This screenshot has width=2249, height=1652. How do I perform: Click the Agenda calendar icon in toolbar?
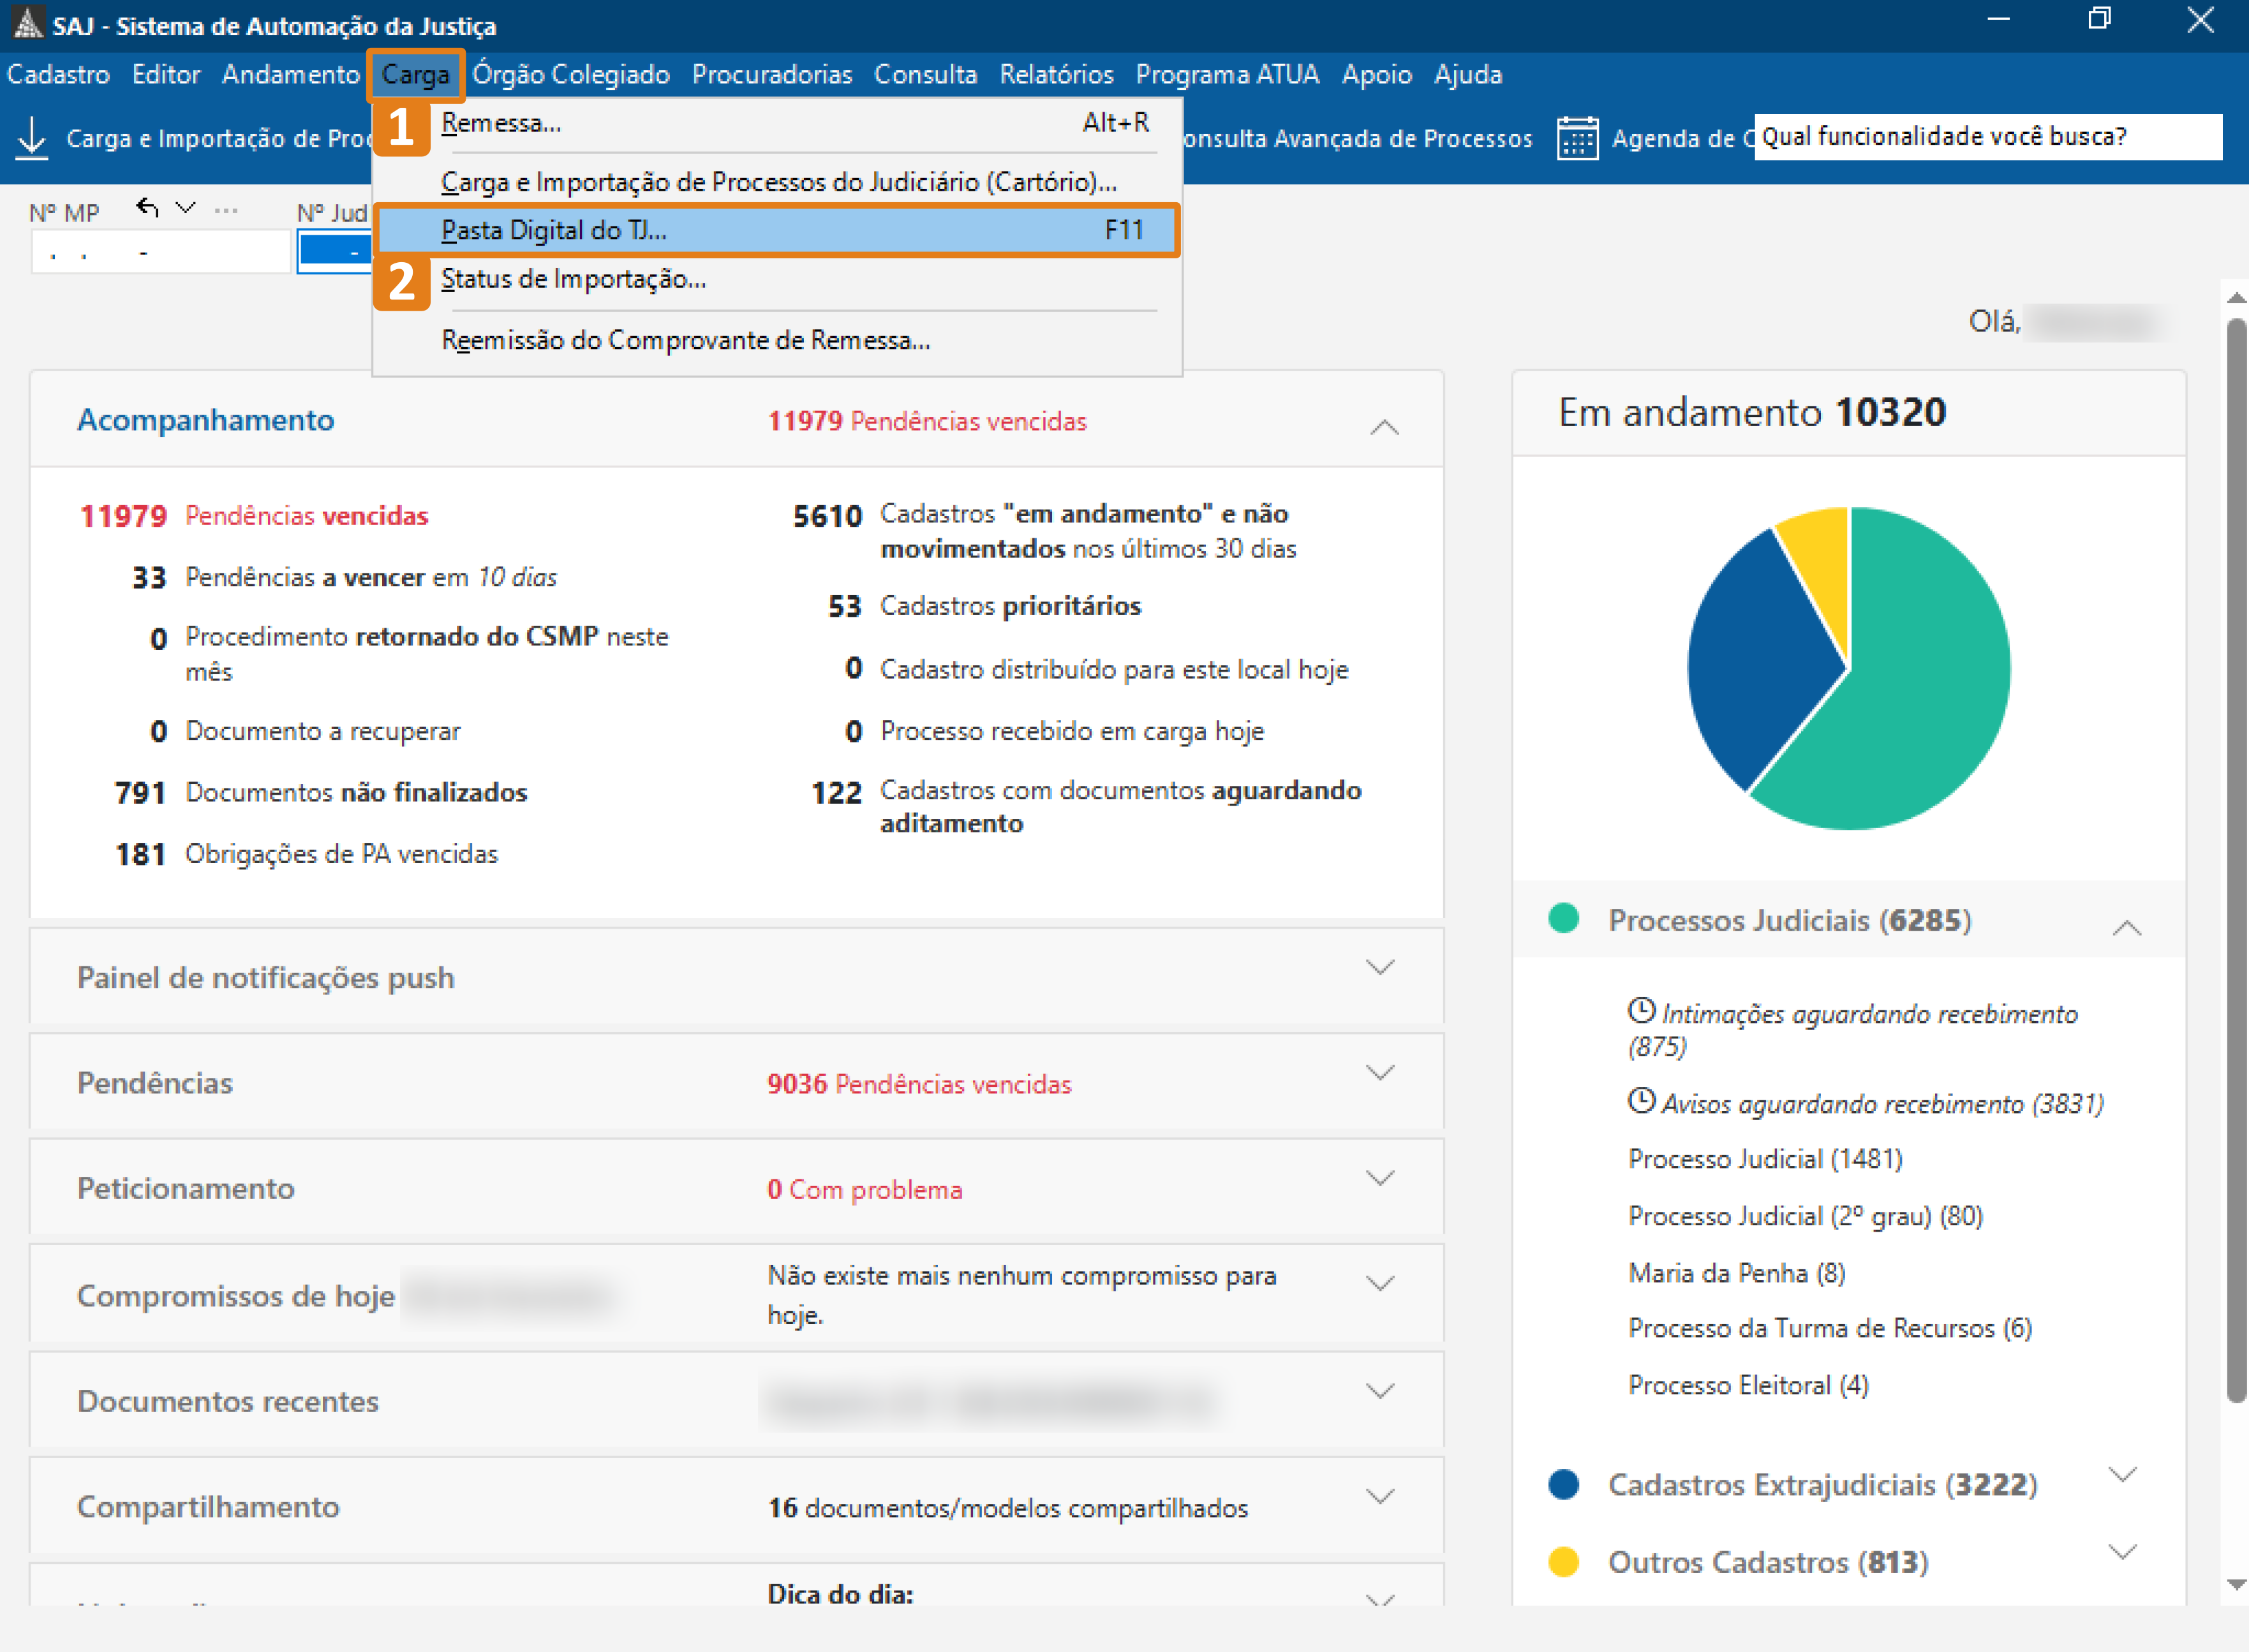(1577, 138)
